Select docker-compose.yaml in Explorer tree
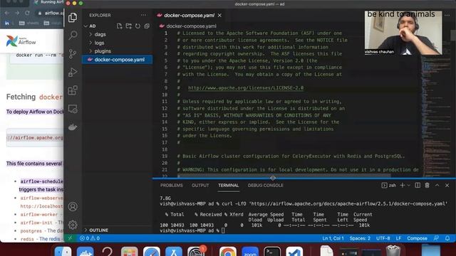The height and width of the screenshot is (256, 456). coord(117,60)
